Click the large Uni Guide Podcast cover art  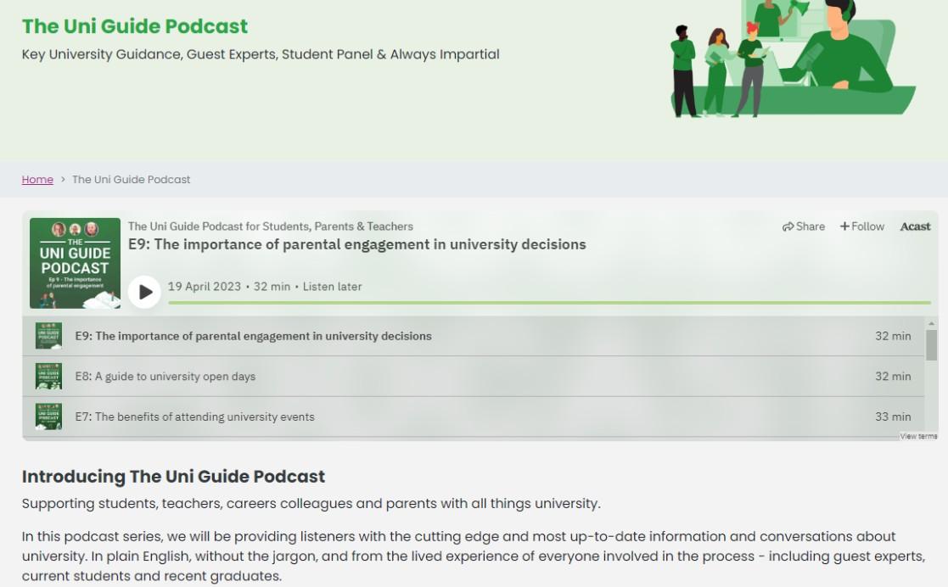(x=75, y=263)
